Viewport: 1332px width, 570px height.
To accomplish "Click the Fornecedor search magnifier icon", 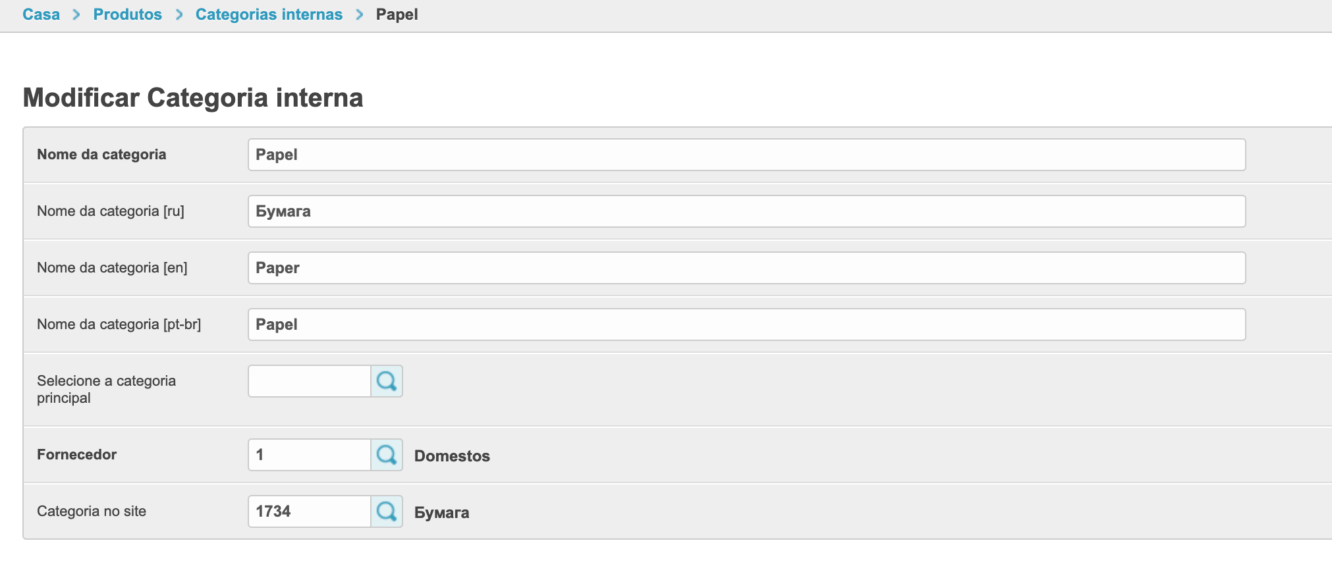I will [x=387, y=455].
